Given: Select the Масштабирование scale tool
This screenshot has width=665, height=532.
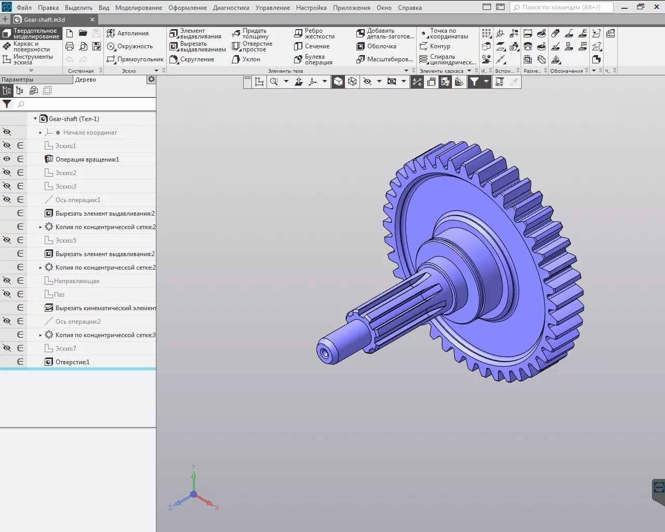Looking at the screenshot, I should click(385, 59).
